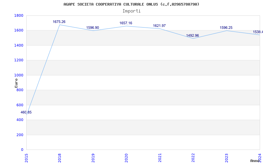Click the 1600 y-axis value

pyautogui.click(x=19, y=31)
